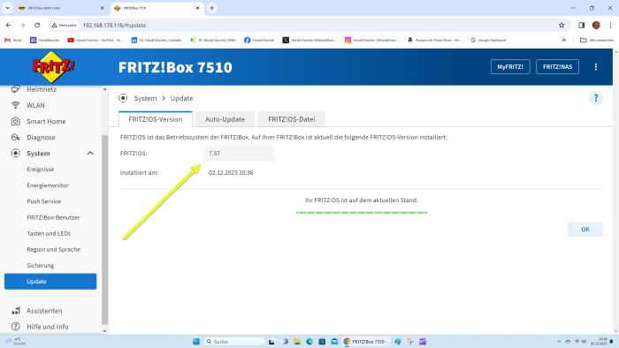Click the installed date 02.12.2023 20:36

[x=231, y=172]
